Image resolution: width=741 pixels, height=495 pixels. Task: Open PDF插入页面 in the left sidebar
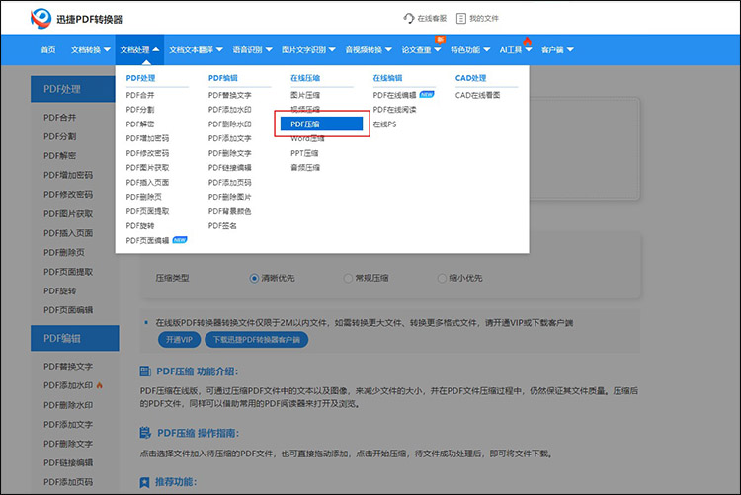(x=68, y=233)
